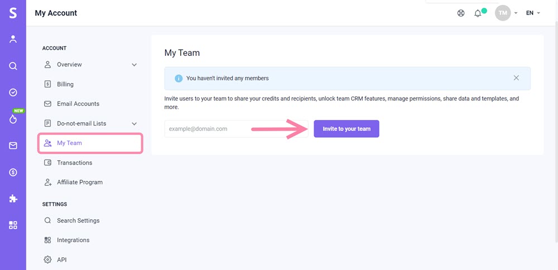This screenshot has height=270, width=558.
Task: Open the EN language dropdown
Action: pos(533,13)
